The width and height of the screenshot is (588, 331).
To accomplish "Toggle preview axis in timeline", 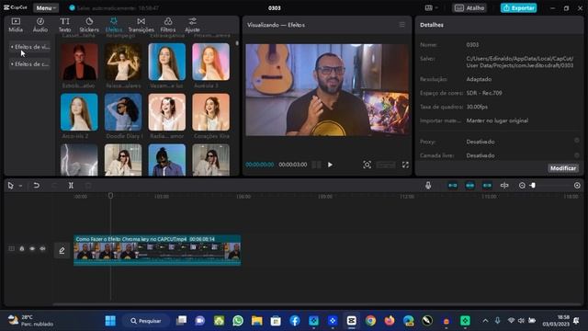I will pos(504,186).
